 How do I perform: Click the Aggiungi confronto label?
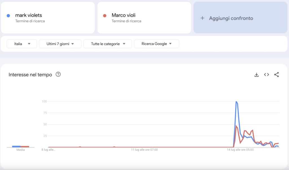click(231, 18)
